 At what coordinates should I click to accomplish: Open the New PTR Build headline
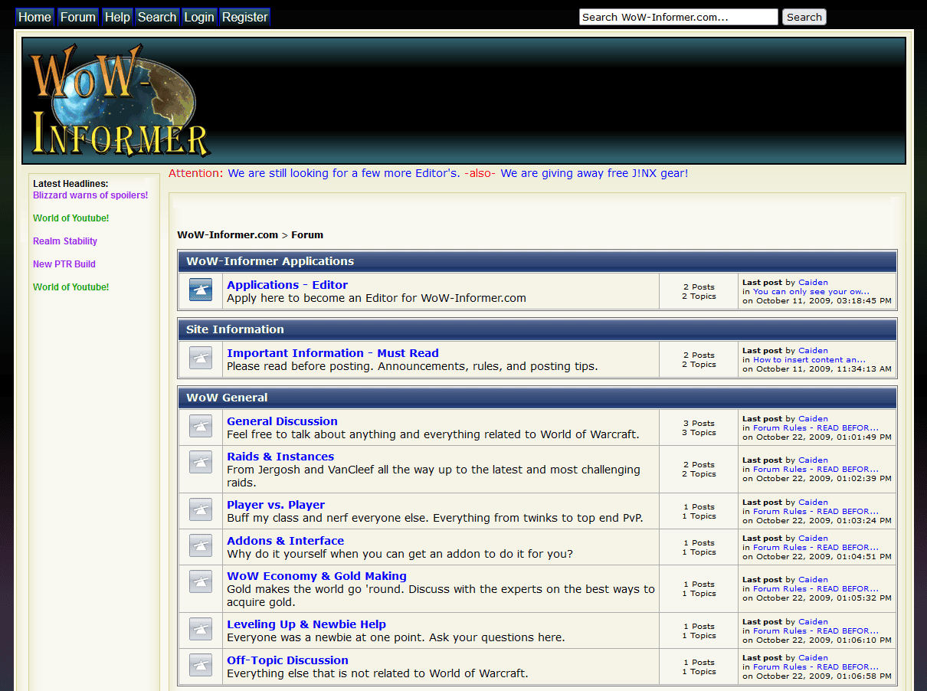click(x=64, y=264)
